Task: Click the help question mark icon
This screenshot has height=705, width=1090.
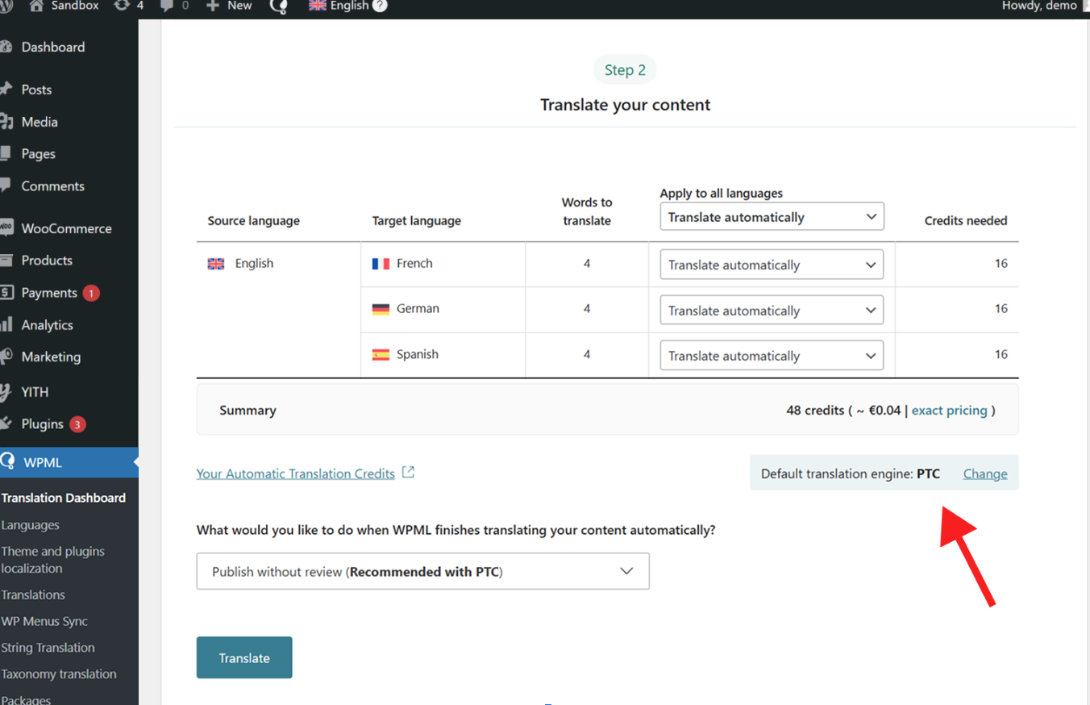Action: [x=380, y=6]
